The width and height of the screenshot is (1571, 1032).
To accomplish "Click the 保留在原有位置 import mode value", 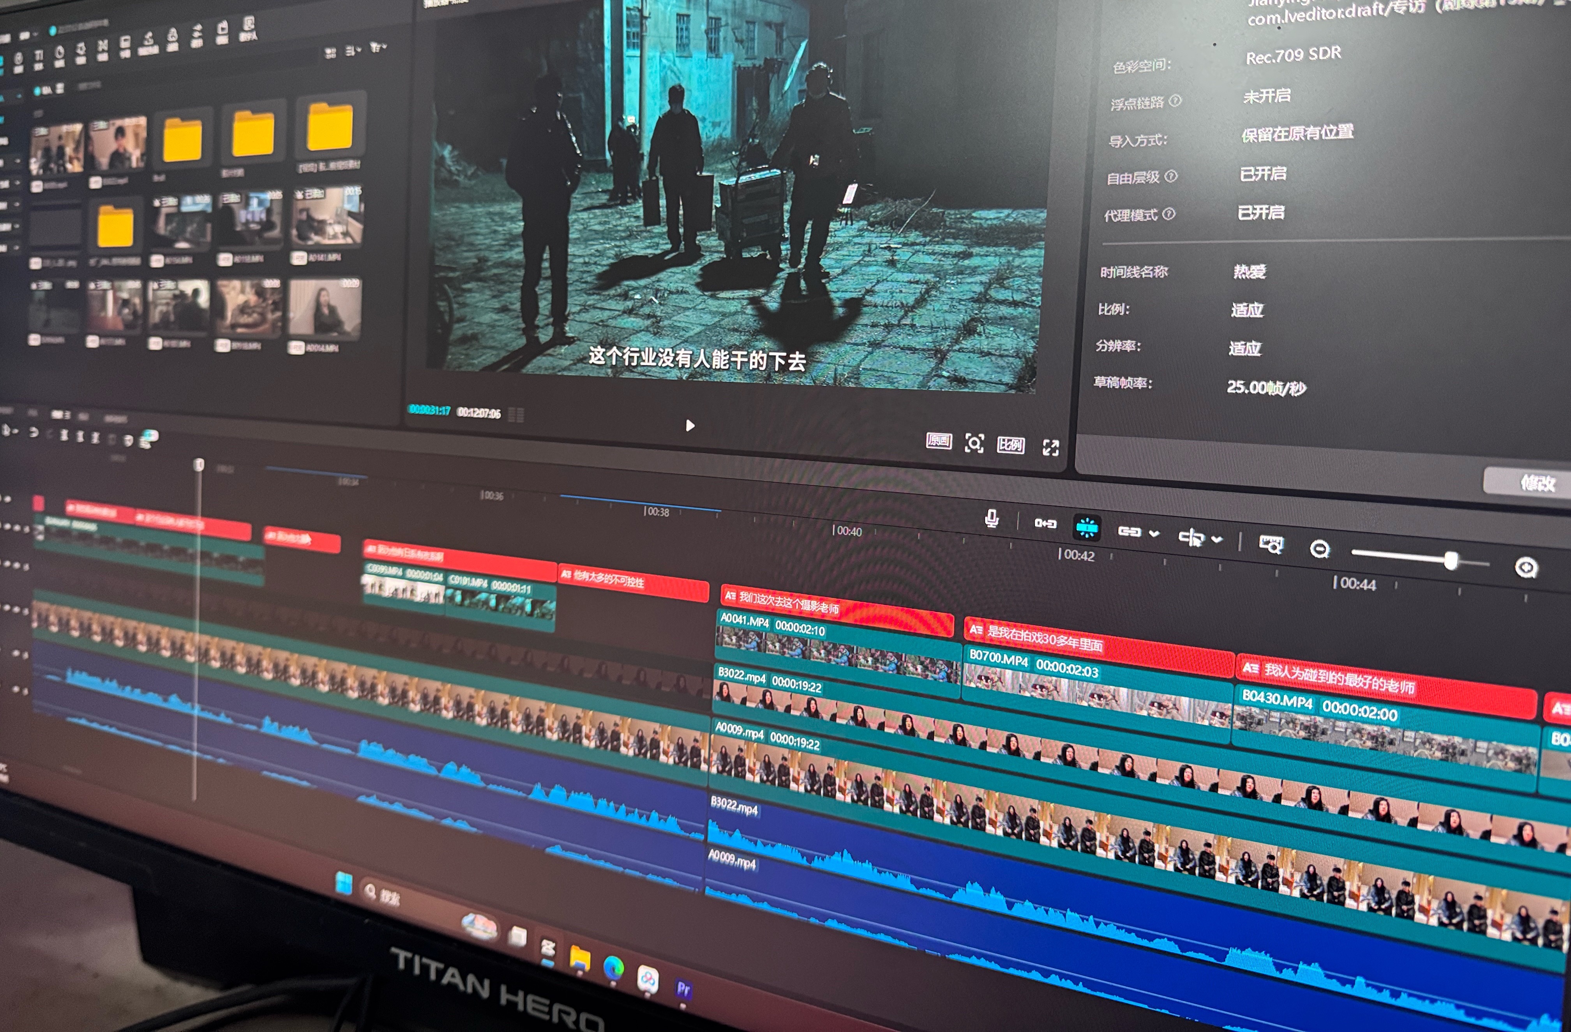I will 1297,133.
